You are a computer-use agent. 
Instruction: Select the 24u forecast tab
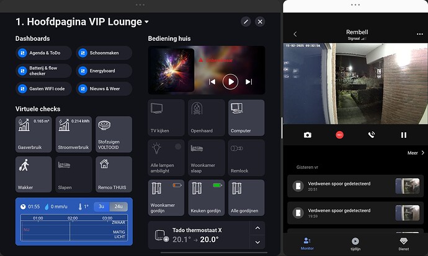[118, 207]
